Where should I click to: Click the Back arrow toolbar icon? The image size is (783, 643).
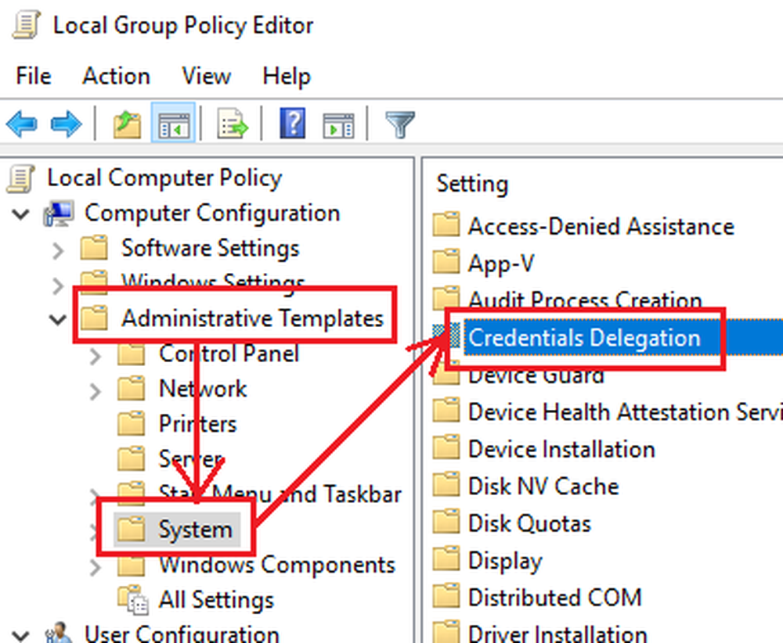pos(21,124)
